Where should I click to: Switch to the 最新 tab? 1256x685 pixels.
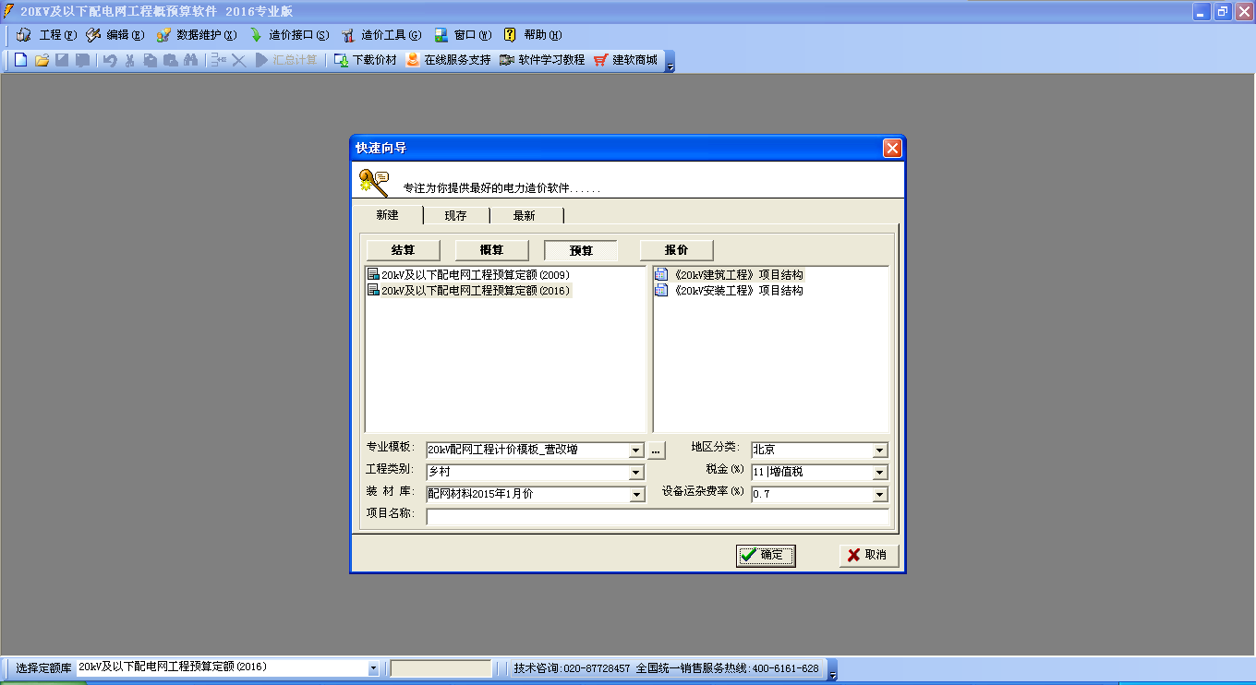pos(525,216)
